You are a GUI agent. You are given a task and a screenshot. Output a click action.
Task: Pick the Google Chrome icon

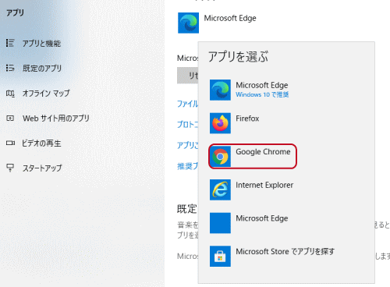(x=220, y=157)
